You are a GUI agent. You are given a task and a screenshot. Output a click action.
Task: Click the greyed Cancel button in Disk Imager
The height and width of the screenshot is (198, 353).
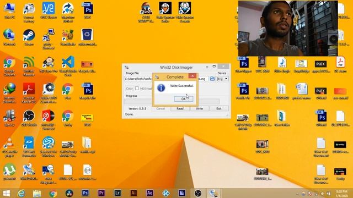161,109
